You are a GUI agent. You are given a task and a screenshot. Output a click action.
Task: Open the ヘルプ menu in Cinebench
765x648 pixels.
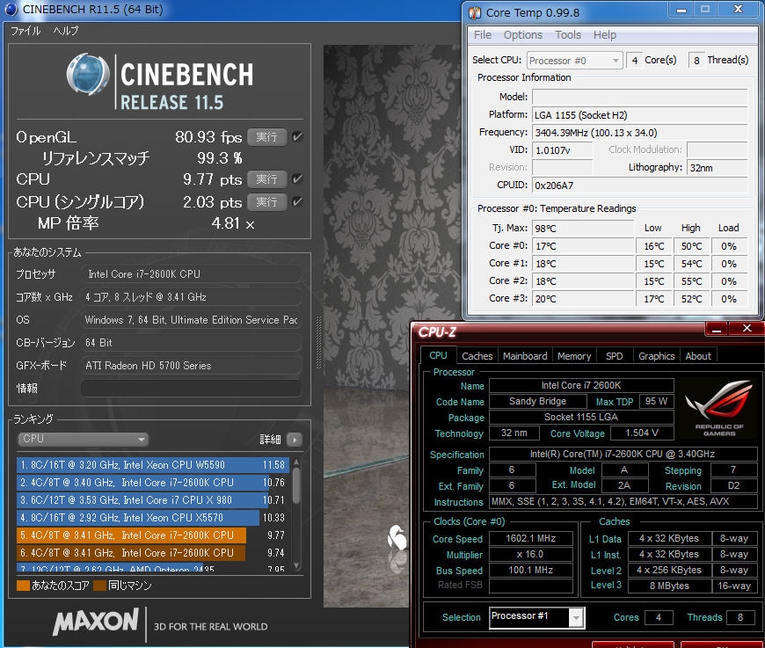click(65, 31)
